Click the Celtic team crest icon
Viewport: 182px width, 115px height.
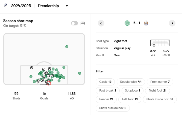click(x=127, y=23)
